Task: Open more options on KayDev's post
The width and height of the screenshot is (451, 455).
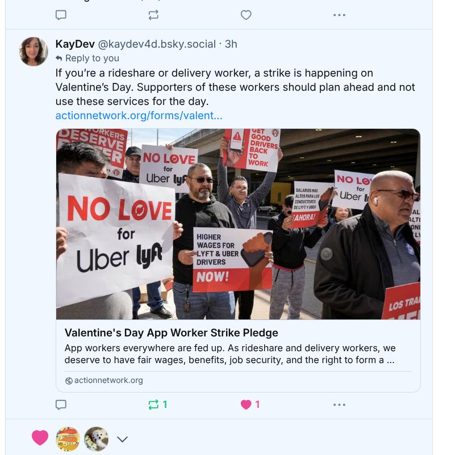Action: click(x=339, y=405)
